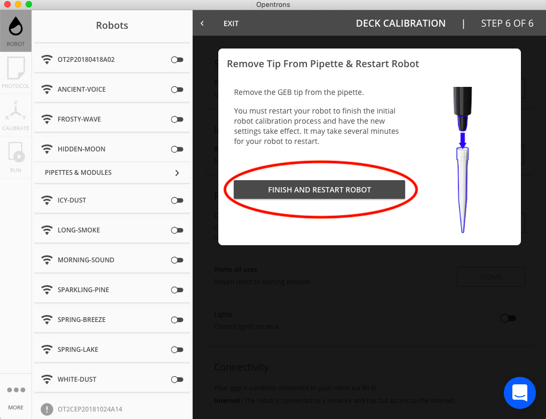The height and width of the screenshot is (419, 546).
Task: Toggle connection for ANCIENT-VOICE robot
Action: tap(177, 90)
